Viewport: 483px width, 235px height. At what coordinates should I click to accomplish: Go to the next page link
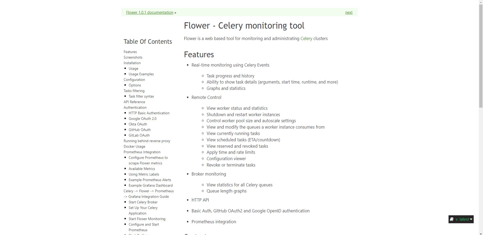[x=349, y=13]
